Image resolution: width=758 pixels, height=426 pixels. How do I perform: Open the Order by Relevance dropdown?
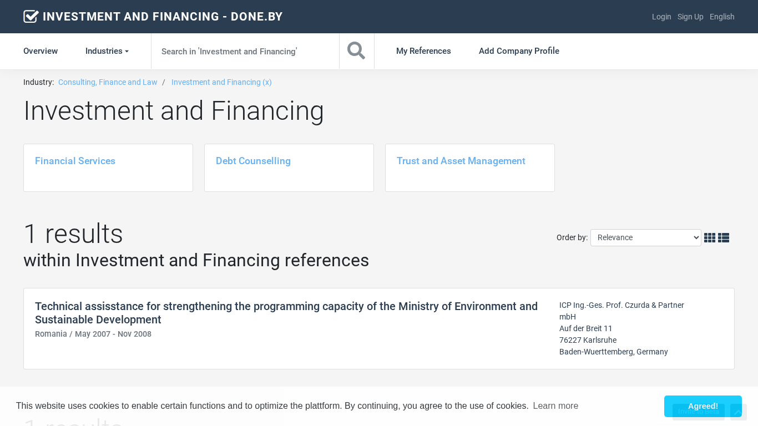click(645, 237)
